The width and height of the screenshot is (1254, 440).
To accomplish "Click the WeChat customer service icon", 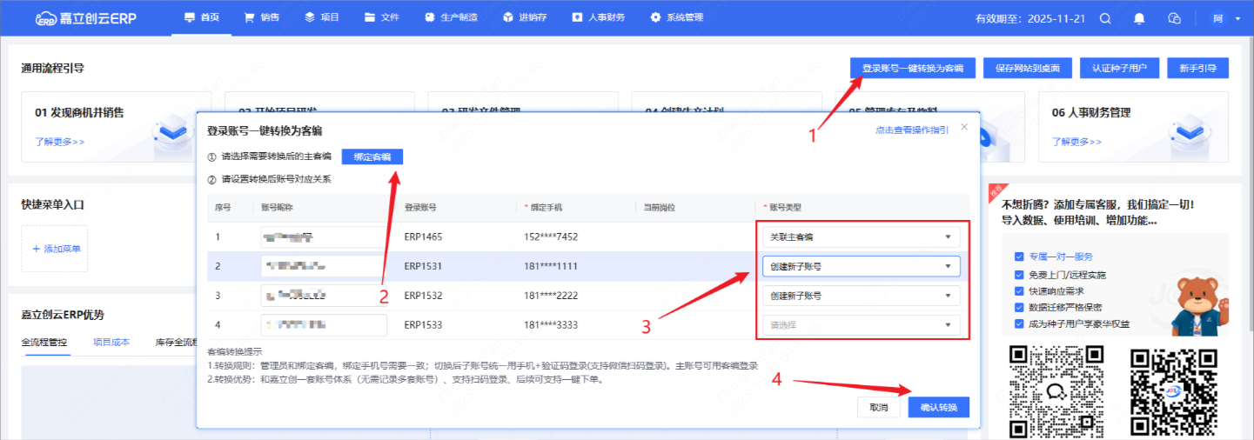I will 1174,18.
